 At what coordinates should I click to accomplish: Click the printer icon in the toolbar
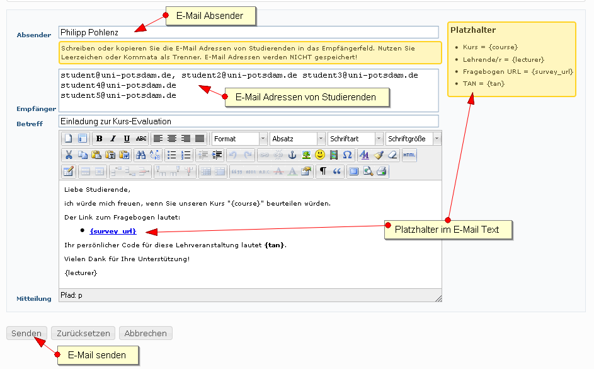click(x=381, y=171)
